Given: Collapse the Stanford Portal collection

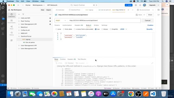Looking at the screenshot, I should point(19,36).
